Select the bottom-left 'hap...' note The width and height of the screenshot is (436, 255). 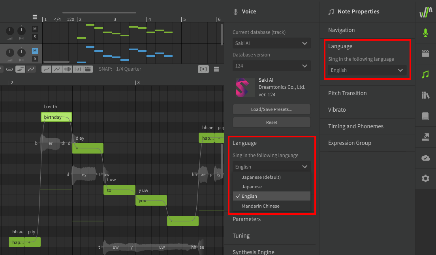17,242
